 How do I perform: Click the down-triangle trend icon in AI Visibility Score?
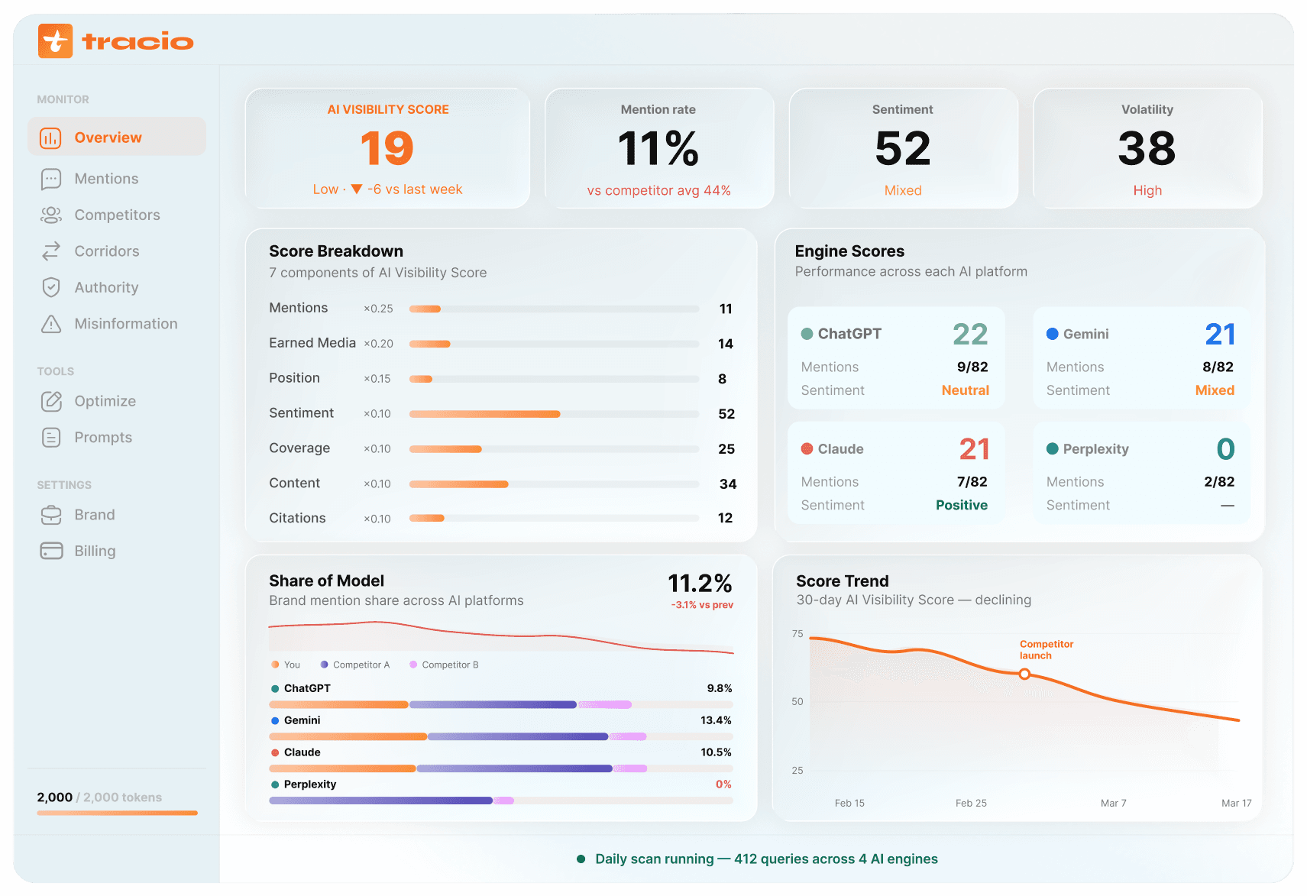pyautogui.click(x=356, y=189)
